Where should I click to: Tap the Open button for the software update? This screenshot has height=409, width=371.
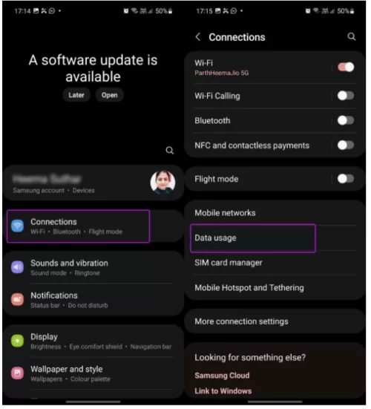click(x=110, y=95)
